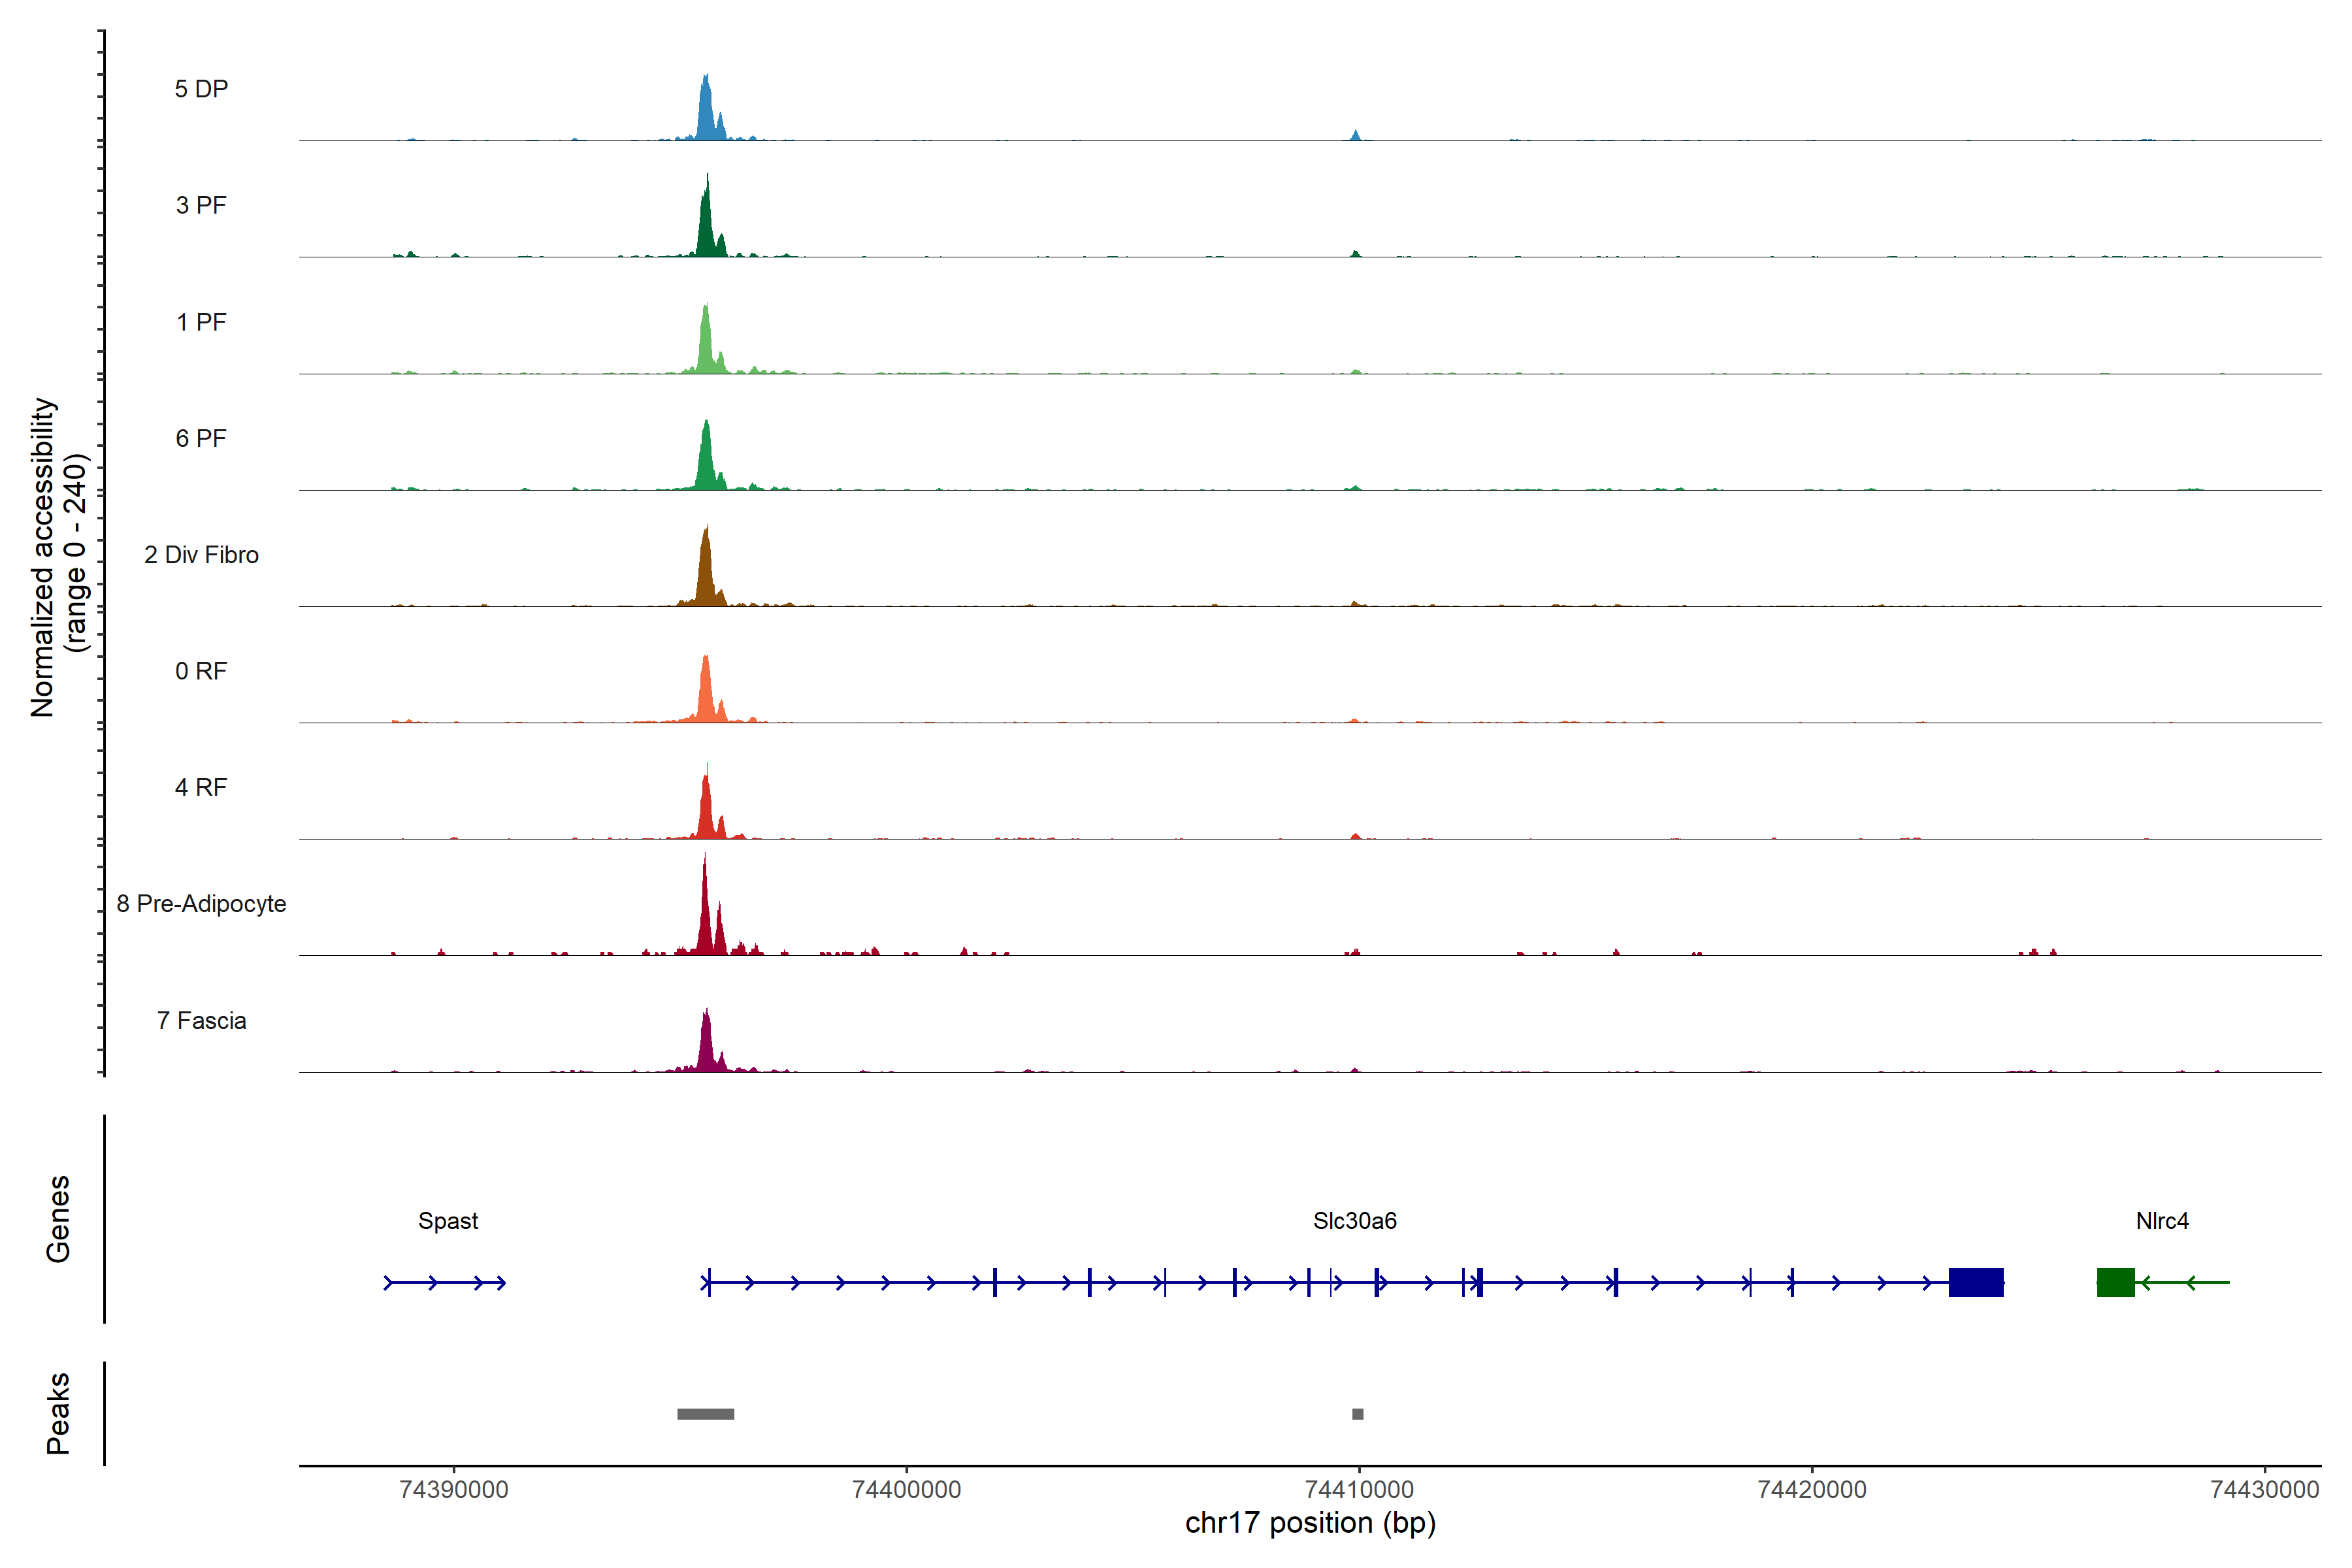Click the 5 DP track label

(x=201, y=89)
